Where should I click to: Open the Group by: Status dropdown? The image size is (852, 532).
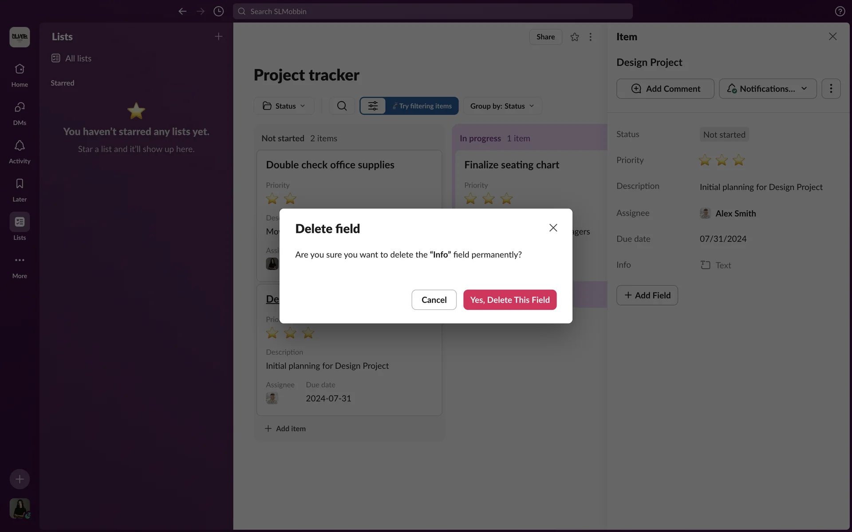click(x=502, y=106)
